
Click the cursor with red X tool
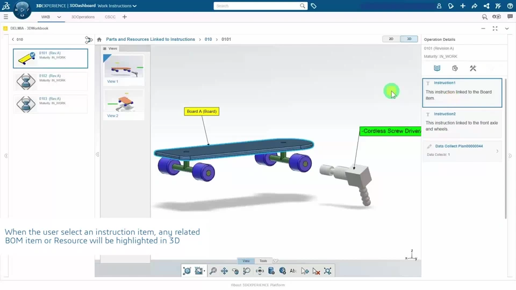[x=316, y=271]
